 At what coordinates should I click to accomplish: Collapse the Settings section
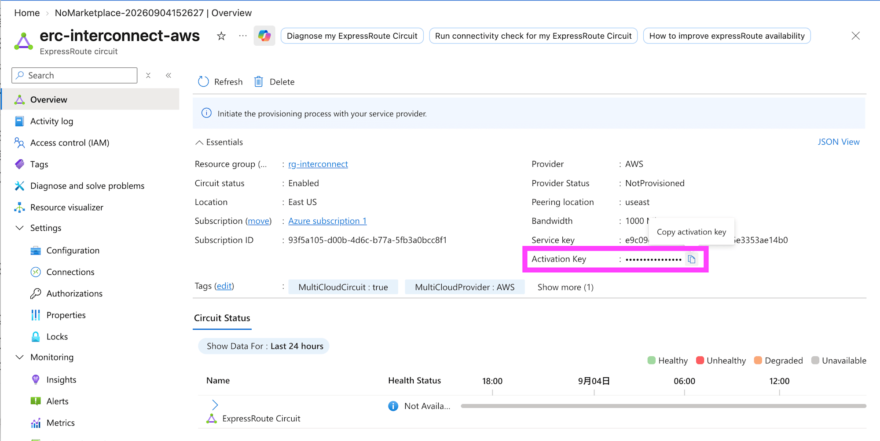pos(19,228)
